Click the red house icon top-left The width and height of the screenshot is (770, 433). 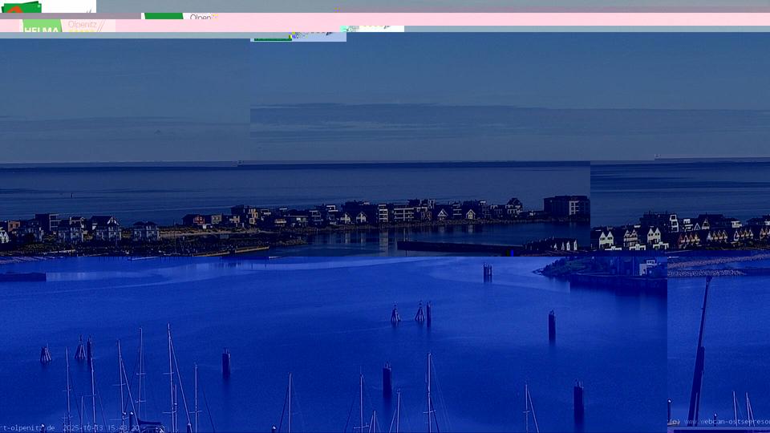click(16, 9)
